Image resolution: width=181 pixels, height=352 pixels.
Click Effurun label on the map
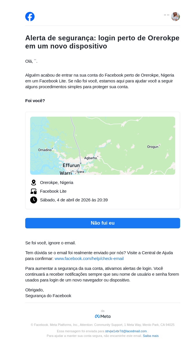click(71, 165)
